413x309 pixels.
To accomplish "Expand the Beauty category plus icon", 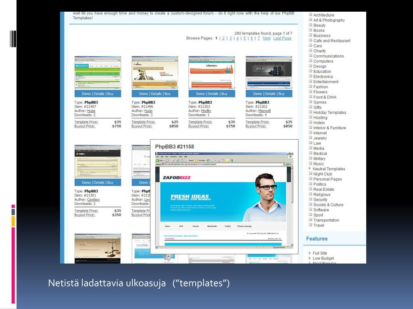I will [x=310, y=25].
